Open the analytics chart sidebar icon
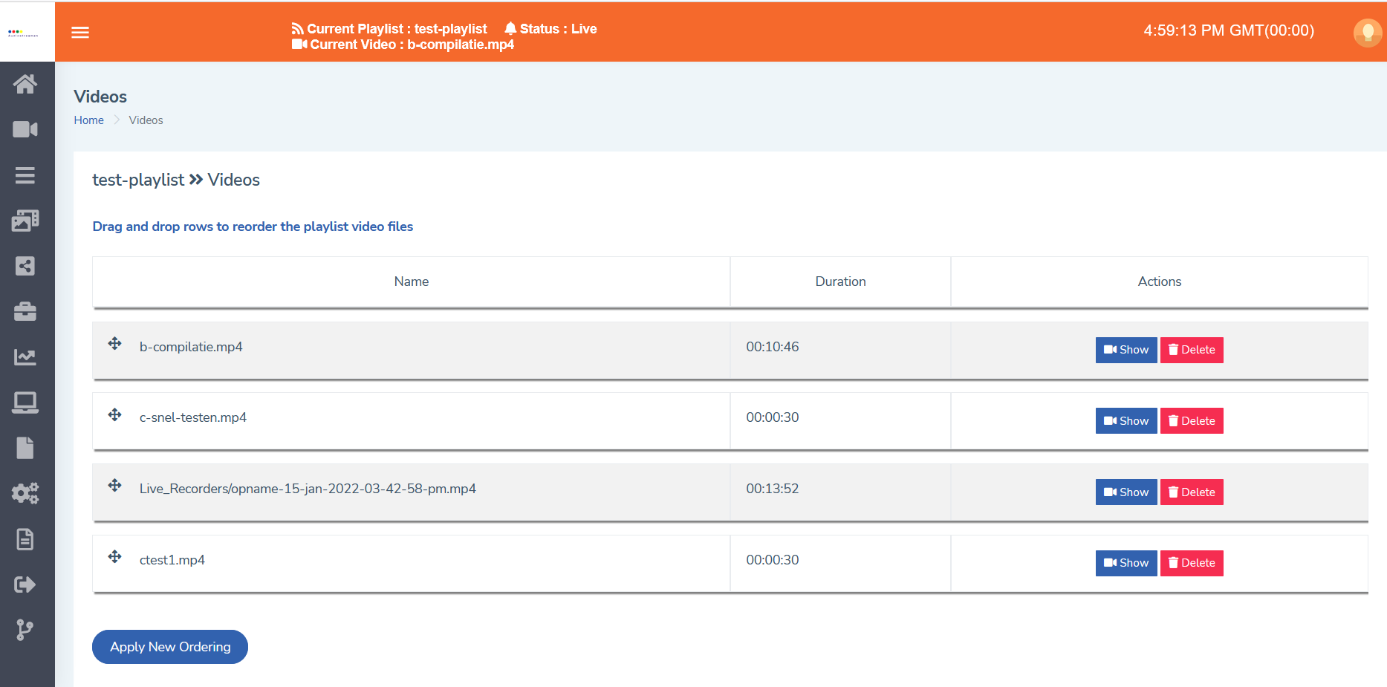Viewport: 1387px width, 687px height. [25, 357]
